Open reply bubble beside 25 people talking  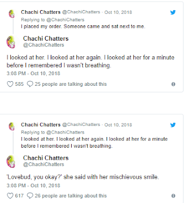(30, 84)
